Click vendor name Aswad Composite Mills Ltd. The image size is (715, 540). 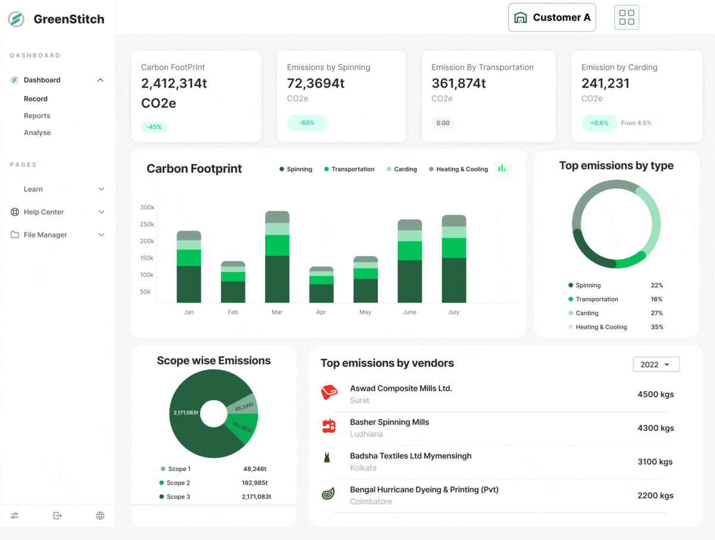point(401,388)
